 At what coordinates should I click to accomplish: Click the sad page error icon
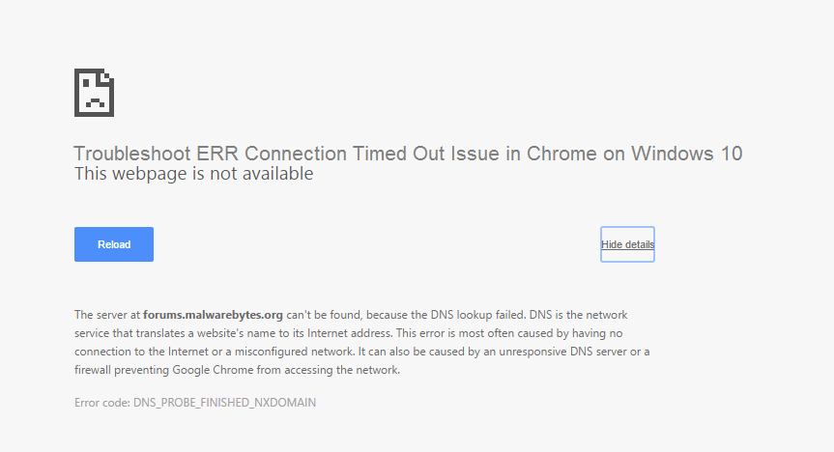[94, 93]
